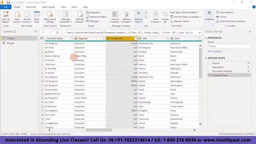The image size is (256, 144).
Task: Open settings gear for Source step
Action: (248, 63)
